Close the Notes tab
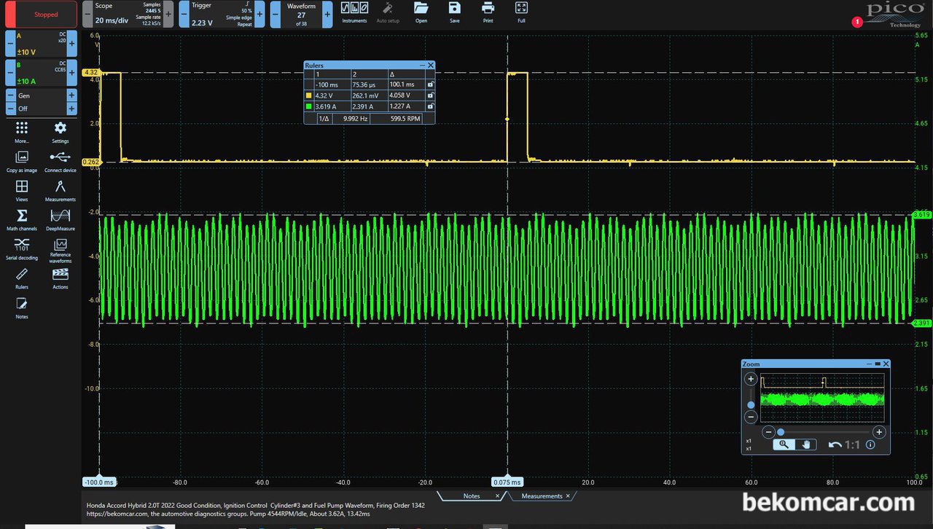This screenshot has height=529, width=933. pyautogui.click(x=498, y=496)
